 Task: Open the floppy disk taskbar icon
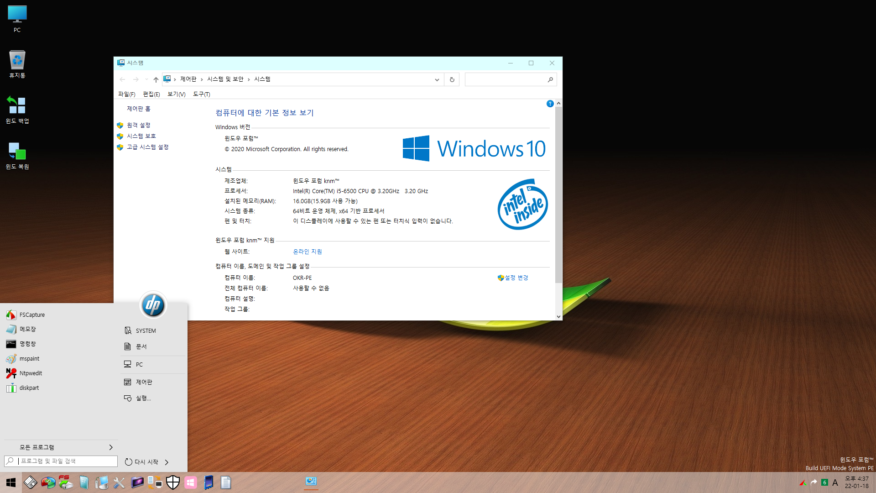tap(31, 483)
